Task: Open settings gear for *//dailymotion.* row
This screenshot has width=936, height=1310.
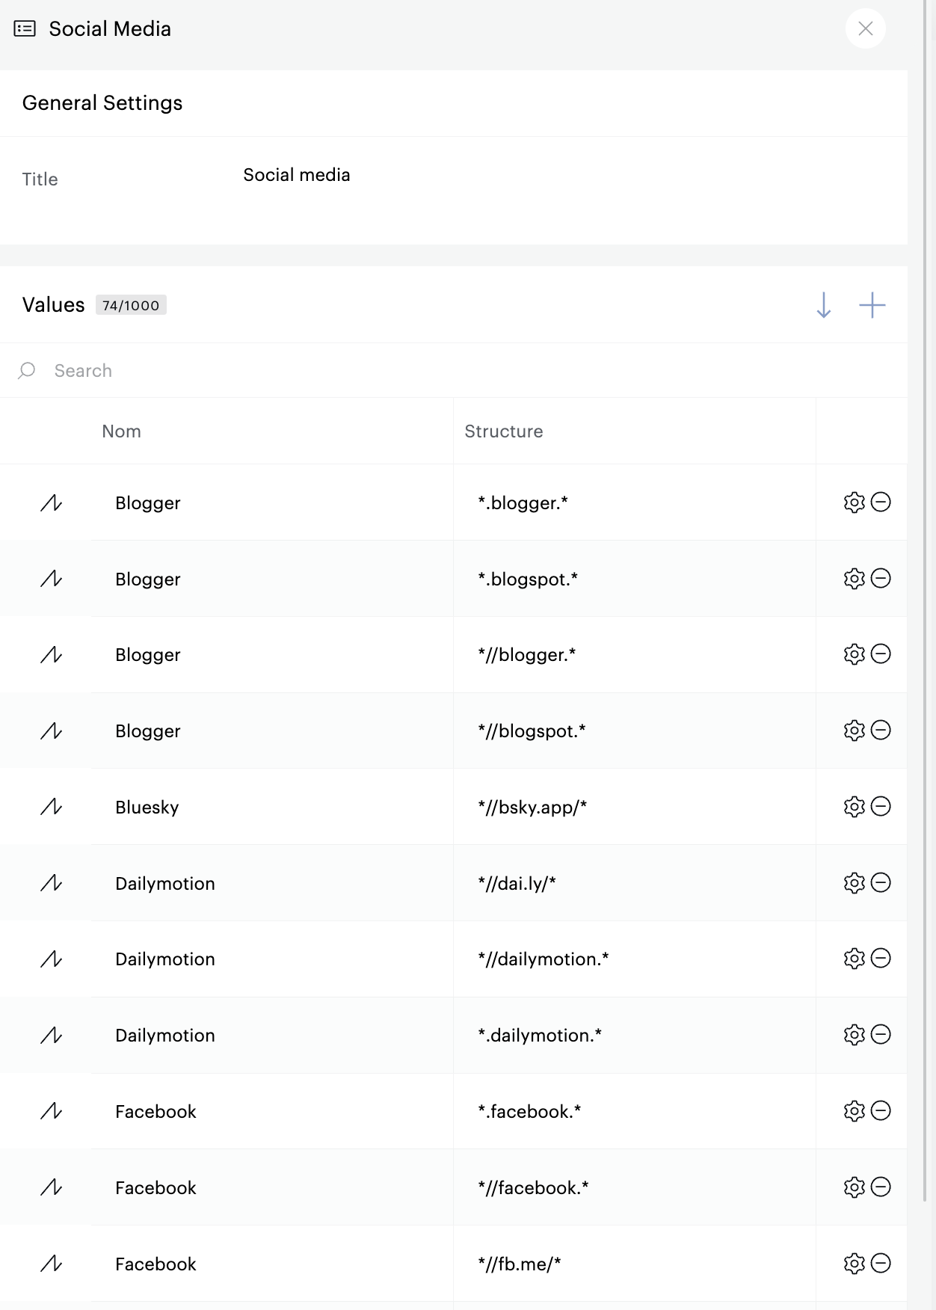Action: coord(854,959)
